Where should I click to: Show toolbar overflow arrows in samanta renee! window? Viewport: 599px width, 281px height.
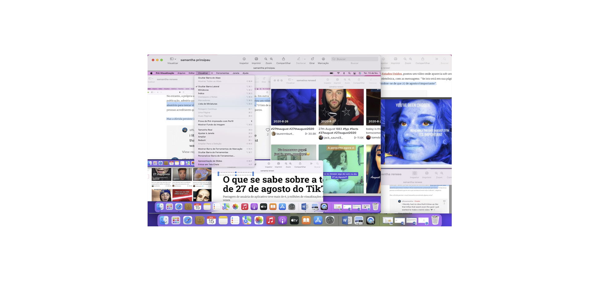click(311, 164)
